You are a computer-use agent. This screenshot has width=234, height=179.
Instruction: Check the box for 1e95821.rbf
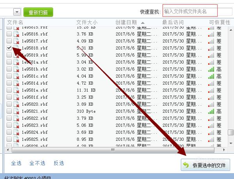9,111
